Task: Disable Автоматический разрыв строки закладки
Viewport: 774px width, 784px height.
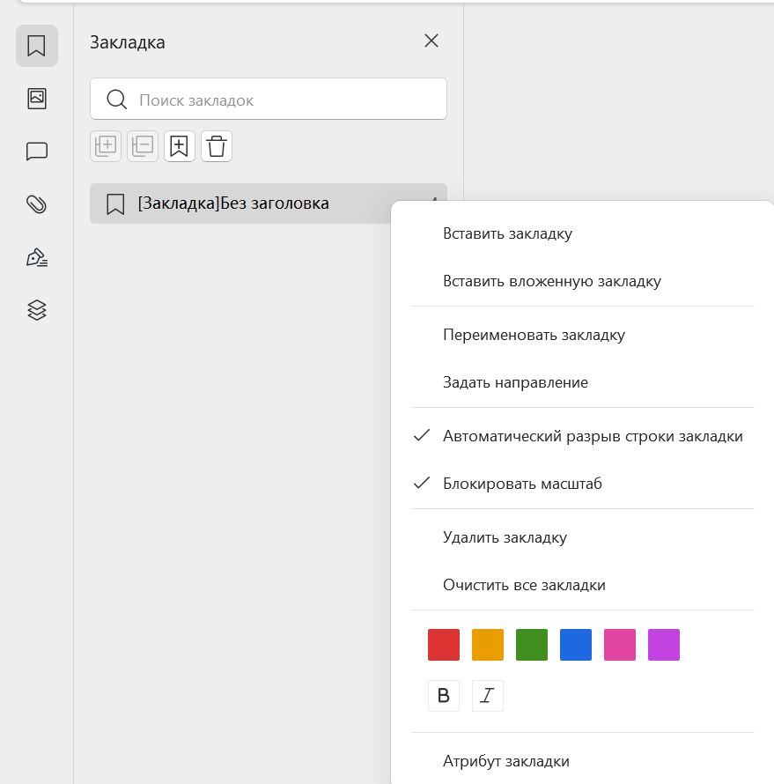Action: coord(593,435)
